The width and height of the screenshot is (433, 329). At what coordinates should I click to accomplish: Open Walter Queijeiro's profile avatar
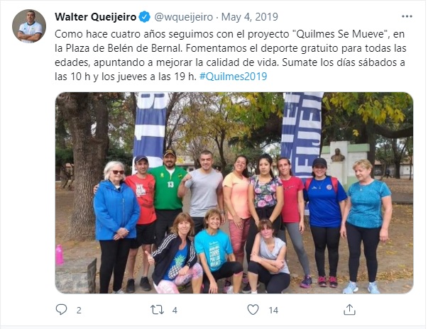(x=29, y=26)
